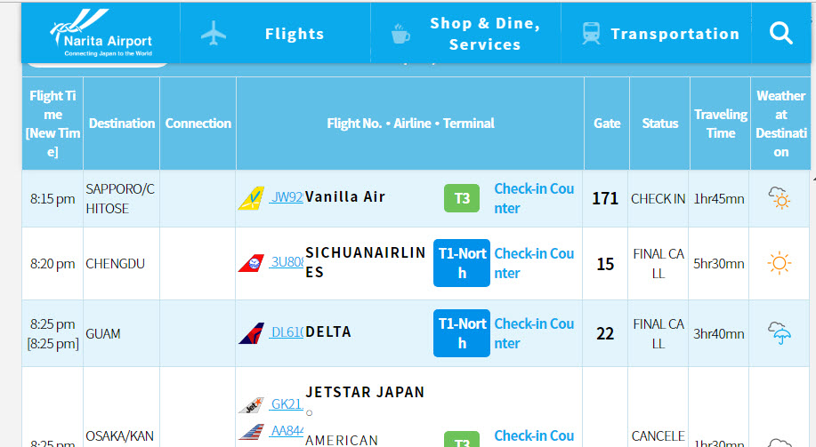This screenshot has width=816, height=447.
Task: Open the search magnifier icon
Action: click(780, 34)
